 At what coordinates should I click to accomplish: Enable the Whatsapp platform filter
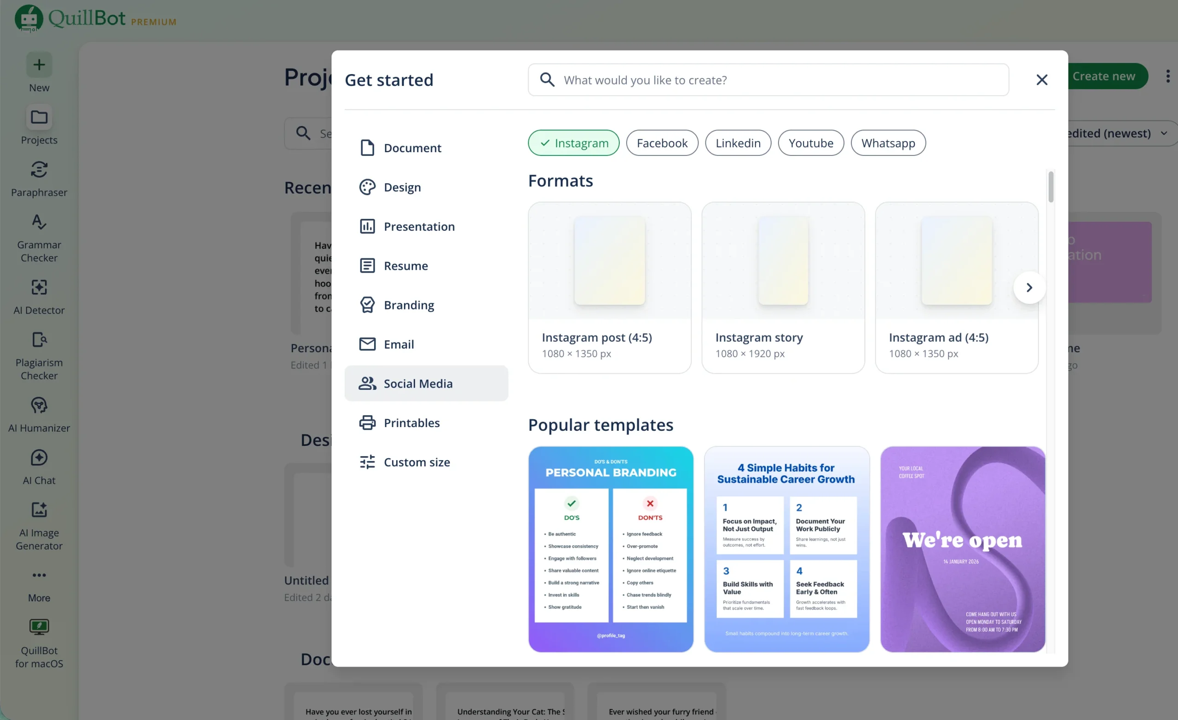pos(888,143)
